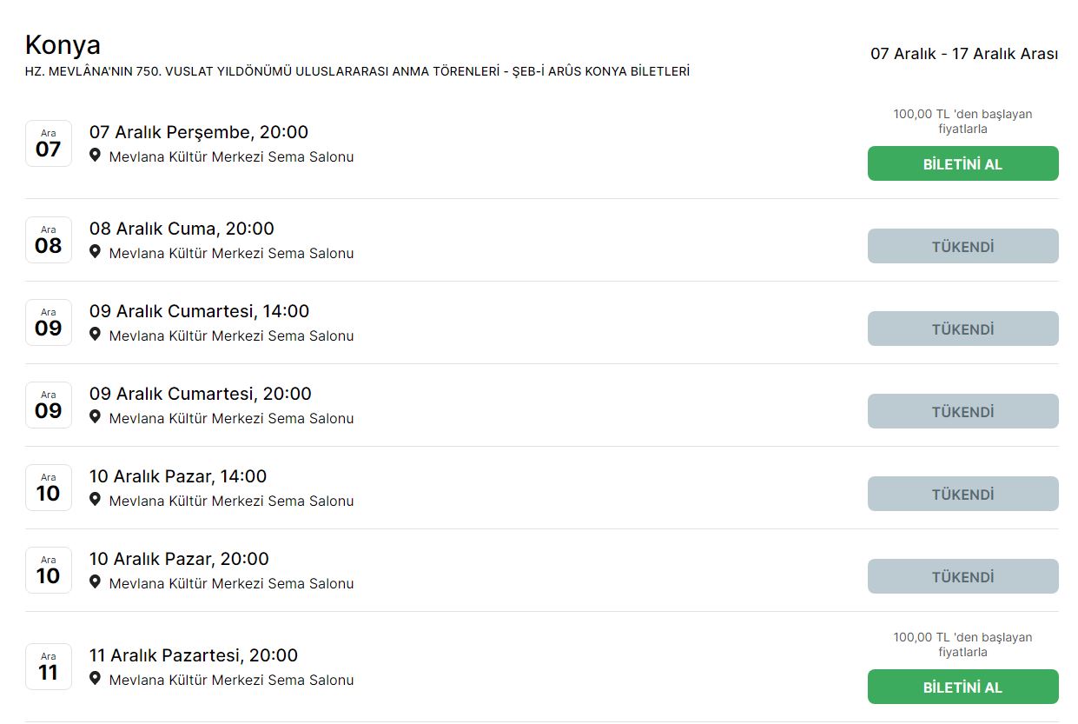Select the Ara 11 date badge
Image resolution: width=1078 pixels, height=724 pixels.
49,667
